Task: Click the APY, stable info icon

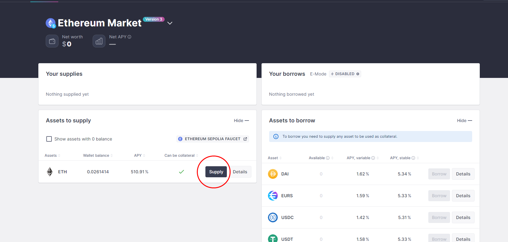Action: (413, 158)
